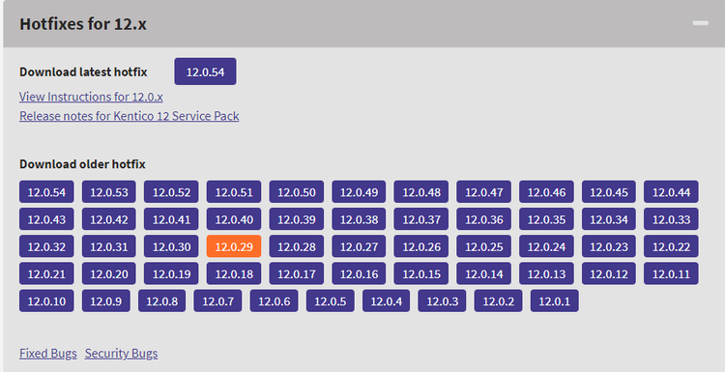Download hotfix 12.0.47

(x=483, y=191)
